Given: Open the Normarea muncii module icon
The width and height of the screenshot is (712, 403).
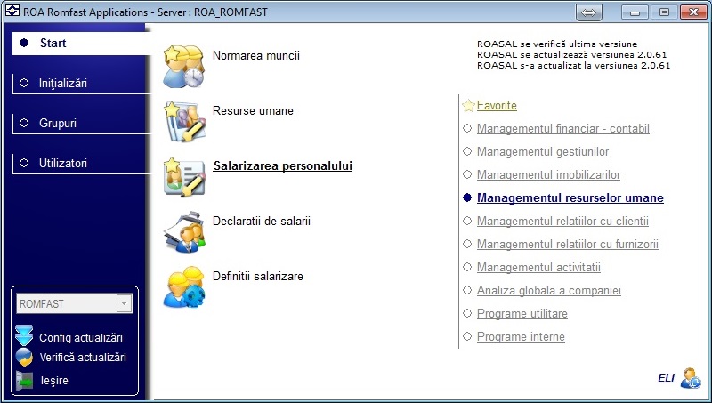Looking at the screenshot, I should (184, 67).
